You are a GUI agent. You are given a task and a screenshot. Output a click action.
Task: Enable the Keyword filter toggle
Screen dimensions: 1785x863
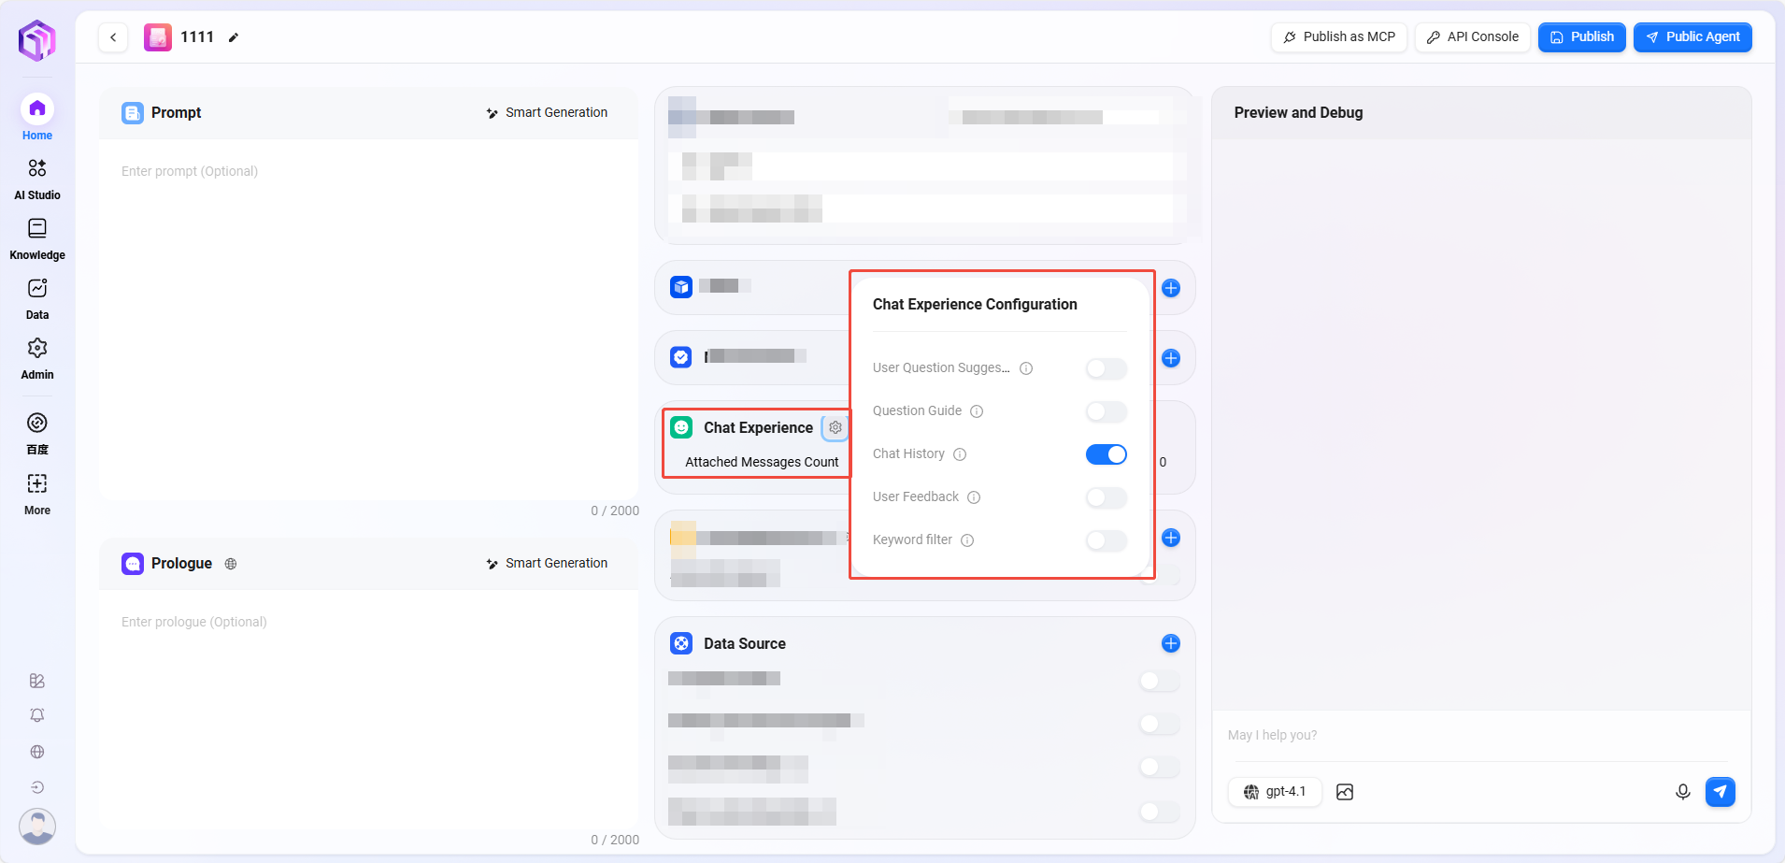point(1106,540)
